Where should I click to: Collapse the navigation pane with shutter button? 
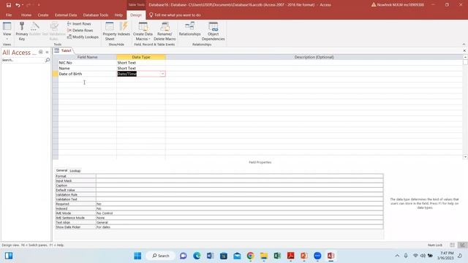47,52
